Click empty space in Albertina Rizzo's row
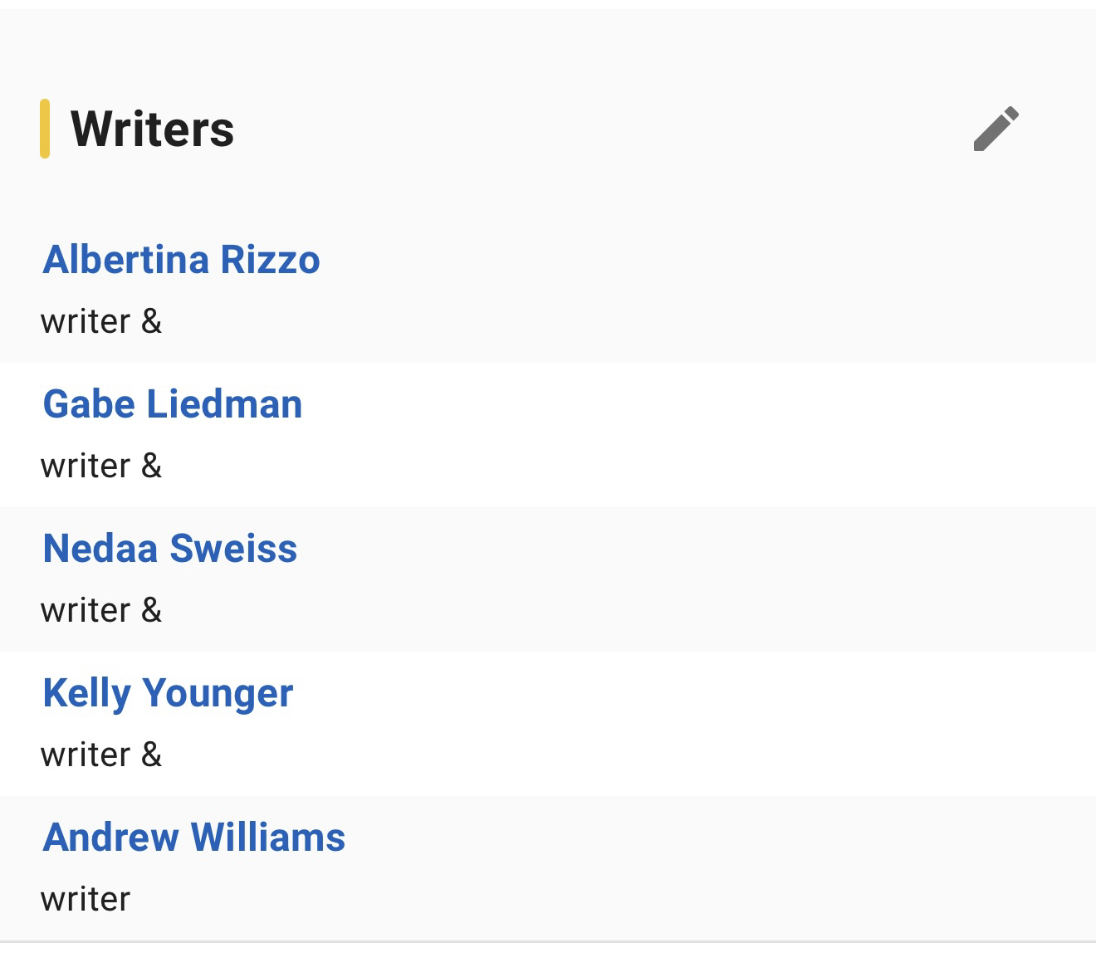Viewport: 1096px width, 977px height. tap(664, 291)
